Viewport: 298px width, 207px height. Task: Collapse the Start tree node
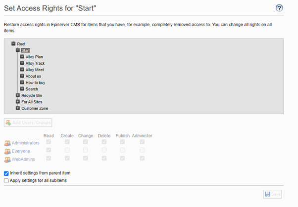(18, 50)
